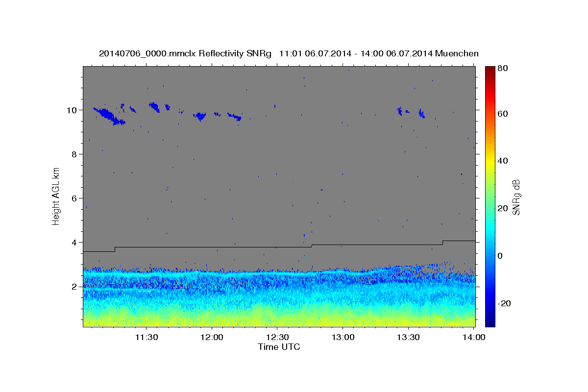Click the colorbar value -20
This screenshot has height=392, width=588.
pos(503,303)
